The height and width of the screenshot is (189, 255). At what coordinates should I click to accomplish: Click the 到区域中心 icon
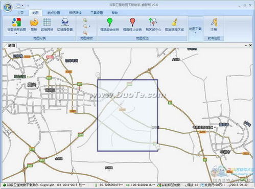153,22
